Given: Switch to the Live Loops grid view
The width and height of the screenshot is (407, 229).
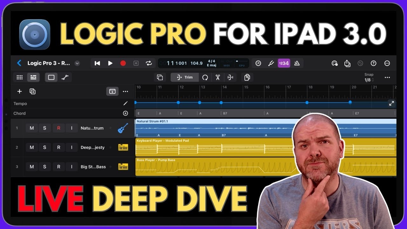Looking at the screenshot, I should (20, 77).
